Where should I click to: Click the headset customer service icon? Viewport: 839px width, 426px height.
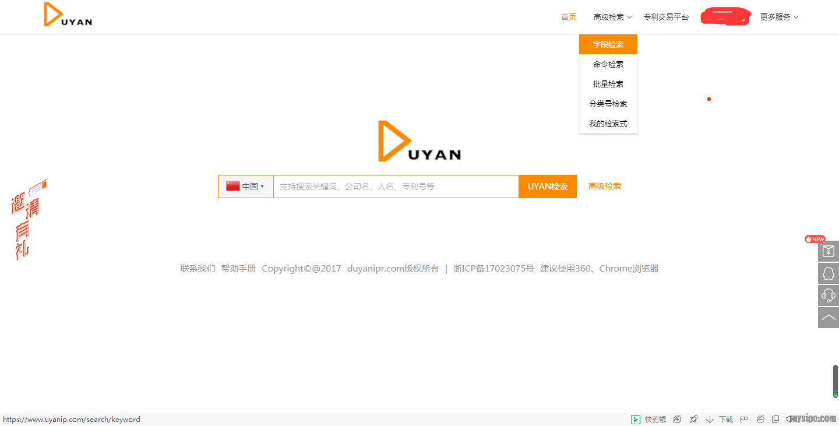click(828, 295)
